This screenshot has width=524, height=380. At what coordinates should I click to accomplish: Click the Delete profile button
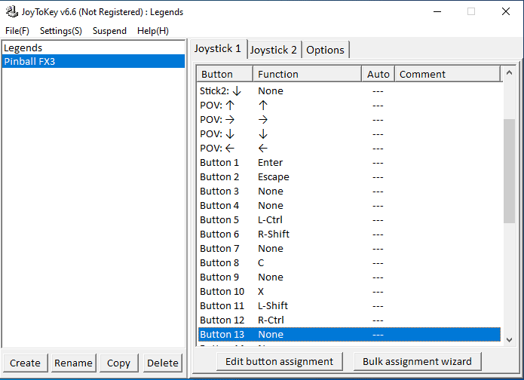click(163, 363)
